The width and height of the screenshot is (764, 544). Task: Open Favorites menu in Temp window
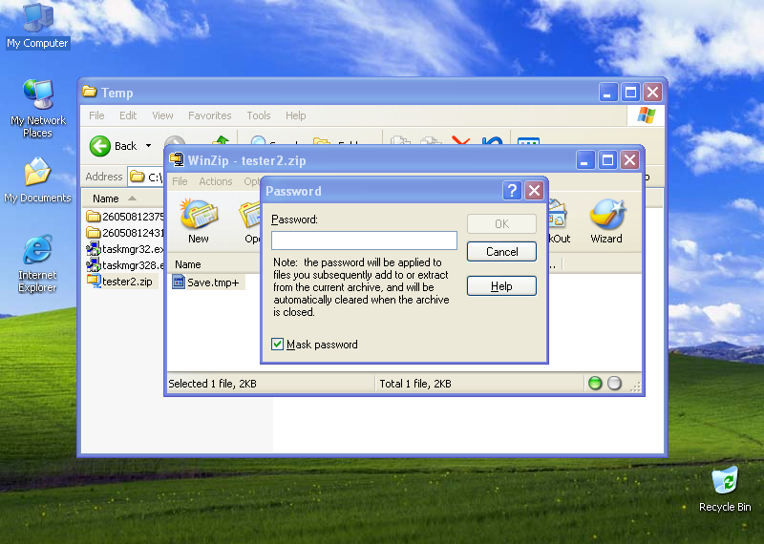pyautogui.click(x=210, y=115)
